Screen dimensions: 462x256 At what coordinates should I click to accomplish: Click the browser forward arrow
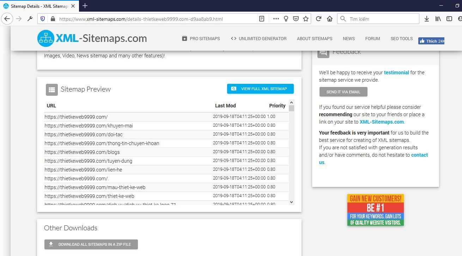tap(19, 19)
